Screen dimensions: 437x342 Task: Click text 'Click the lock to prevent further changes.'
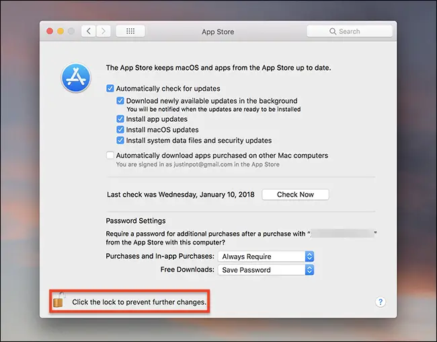pyautogui.click(x=139, y=302)
